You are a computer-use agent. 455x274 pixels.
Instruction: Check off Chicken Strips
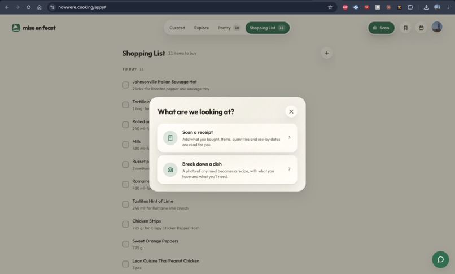click(125, 224)
